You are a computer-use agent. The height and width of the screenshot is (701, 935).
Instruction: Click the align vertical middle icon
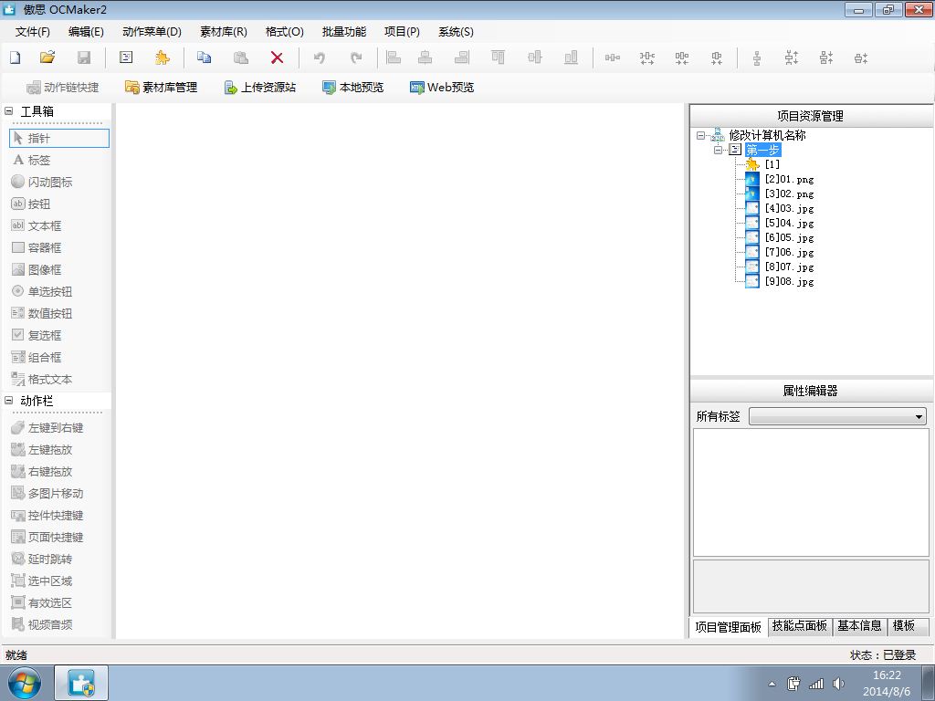pos(535,58)
